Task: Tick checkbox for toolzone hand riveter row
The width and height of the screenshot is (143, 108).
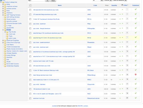Action: coord(30,61)
